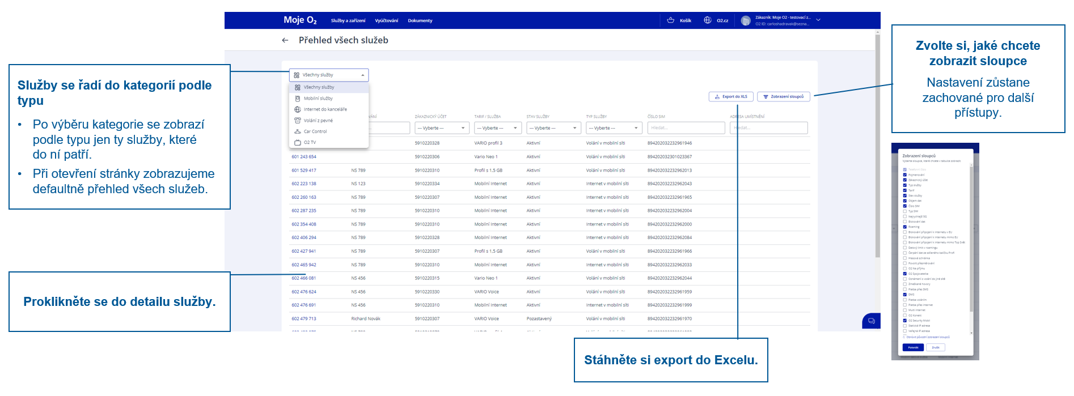The width and height of the screenshot is (1074, 396).
Task: Go to the Vyúčtování menu
Action: click(386, 21)
